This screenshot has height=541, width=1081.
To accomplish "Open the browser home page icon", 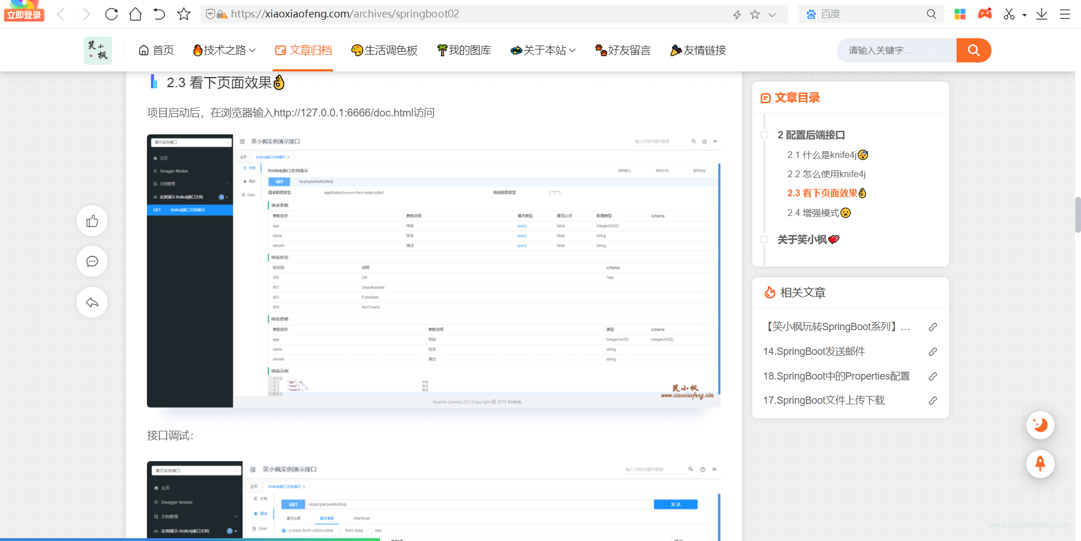I will 135,14.
